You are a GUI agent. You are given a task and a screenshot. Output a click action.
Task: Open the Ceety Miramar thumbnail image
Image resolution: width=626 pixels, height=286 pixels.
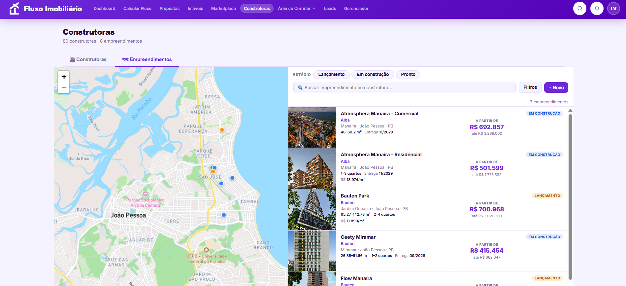coord(312,251)
